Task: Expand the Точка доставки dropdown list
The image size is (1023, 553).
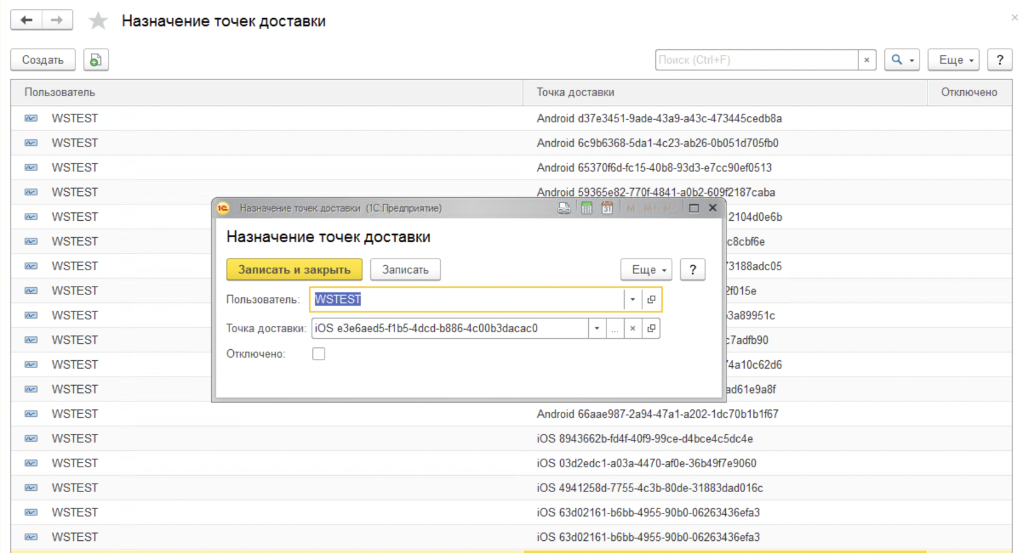Action: click(597, 329)
